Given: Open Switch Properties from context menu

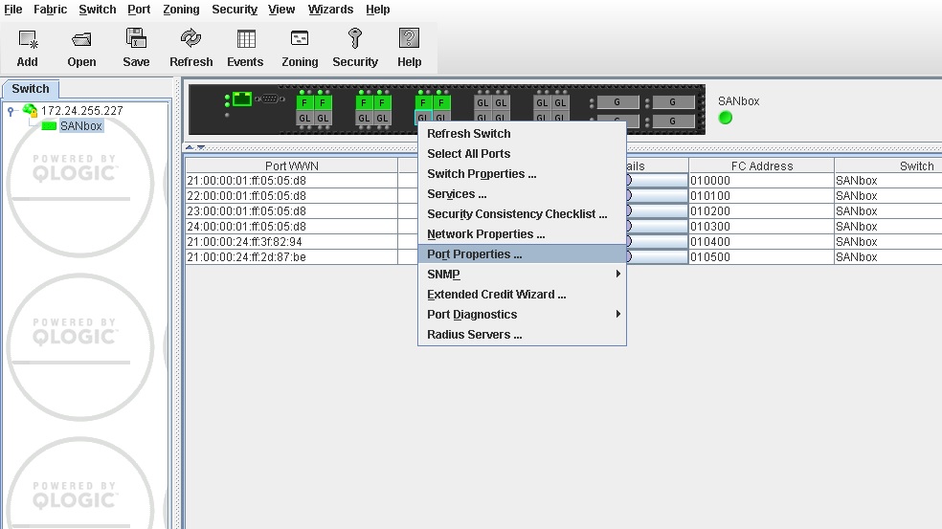Looking at the screenshot, I should tap(522, 174).
